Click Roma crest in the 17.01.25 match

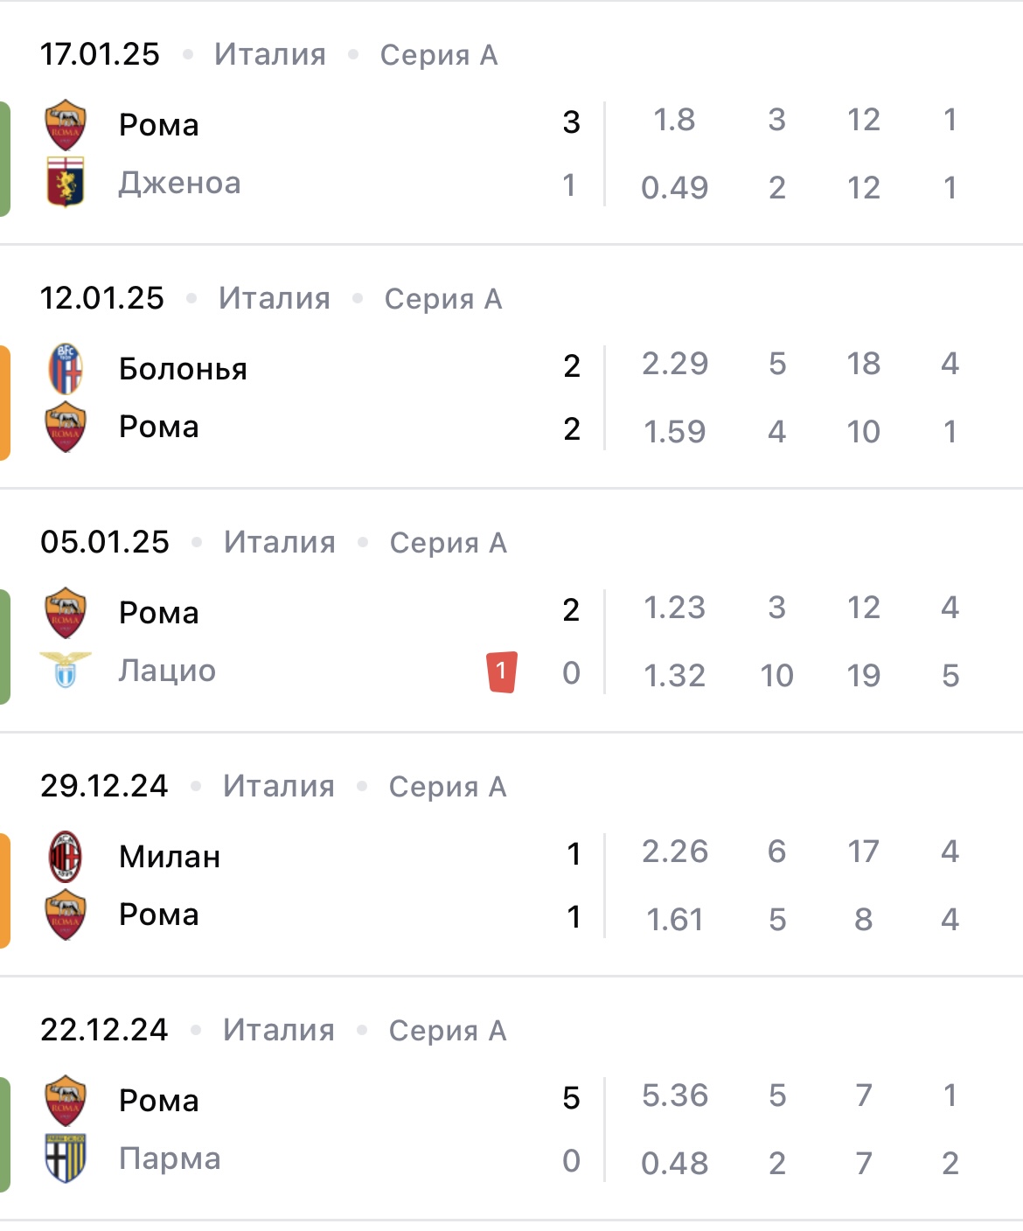click(66, 125)
